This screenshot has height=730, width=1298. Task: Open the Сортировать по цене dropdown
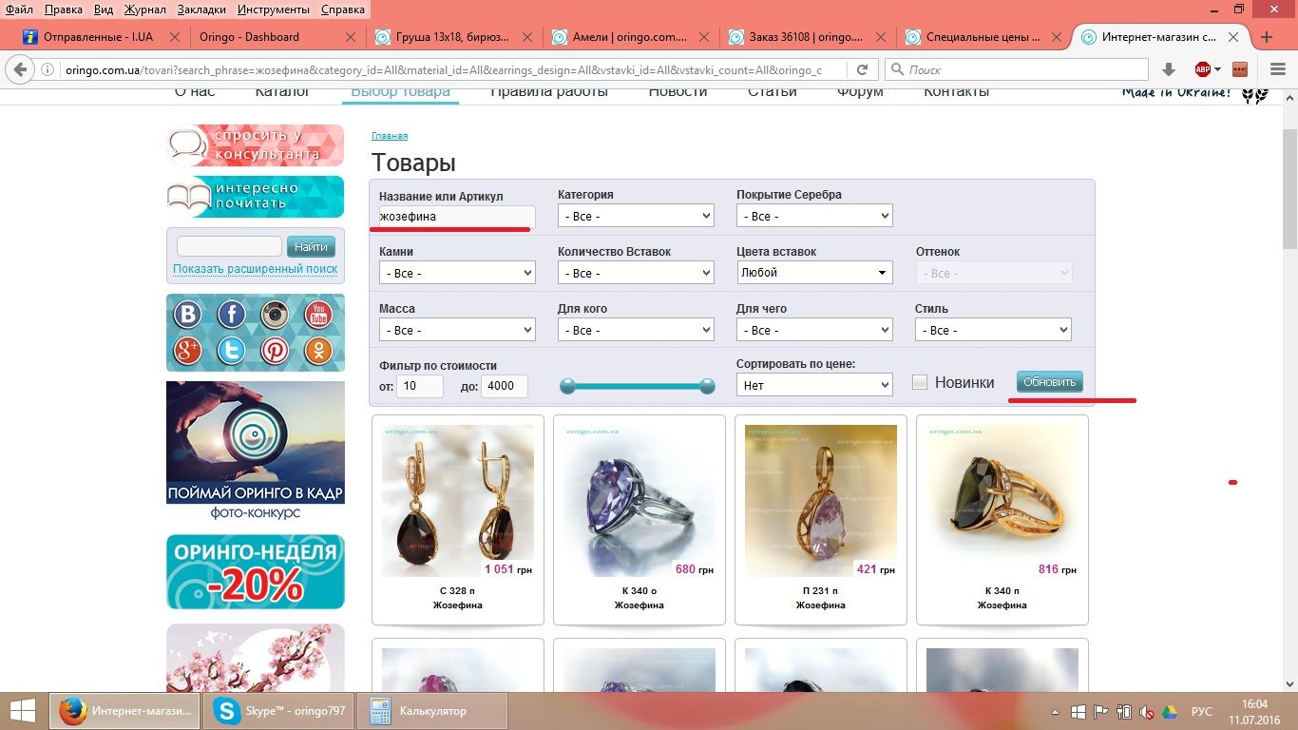pos(814,385)
